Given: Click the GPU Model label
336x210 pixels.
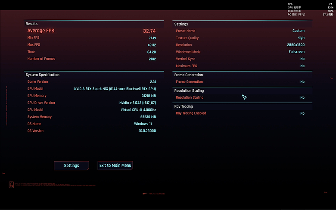Looking at the screenshot, I should (x=35, y=88).
